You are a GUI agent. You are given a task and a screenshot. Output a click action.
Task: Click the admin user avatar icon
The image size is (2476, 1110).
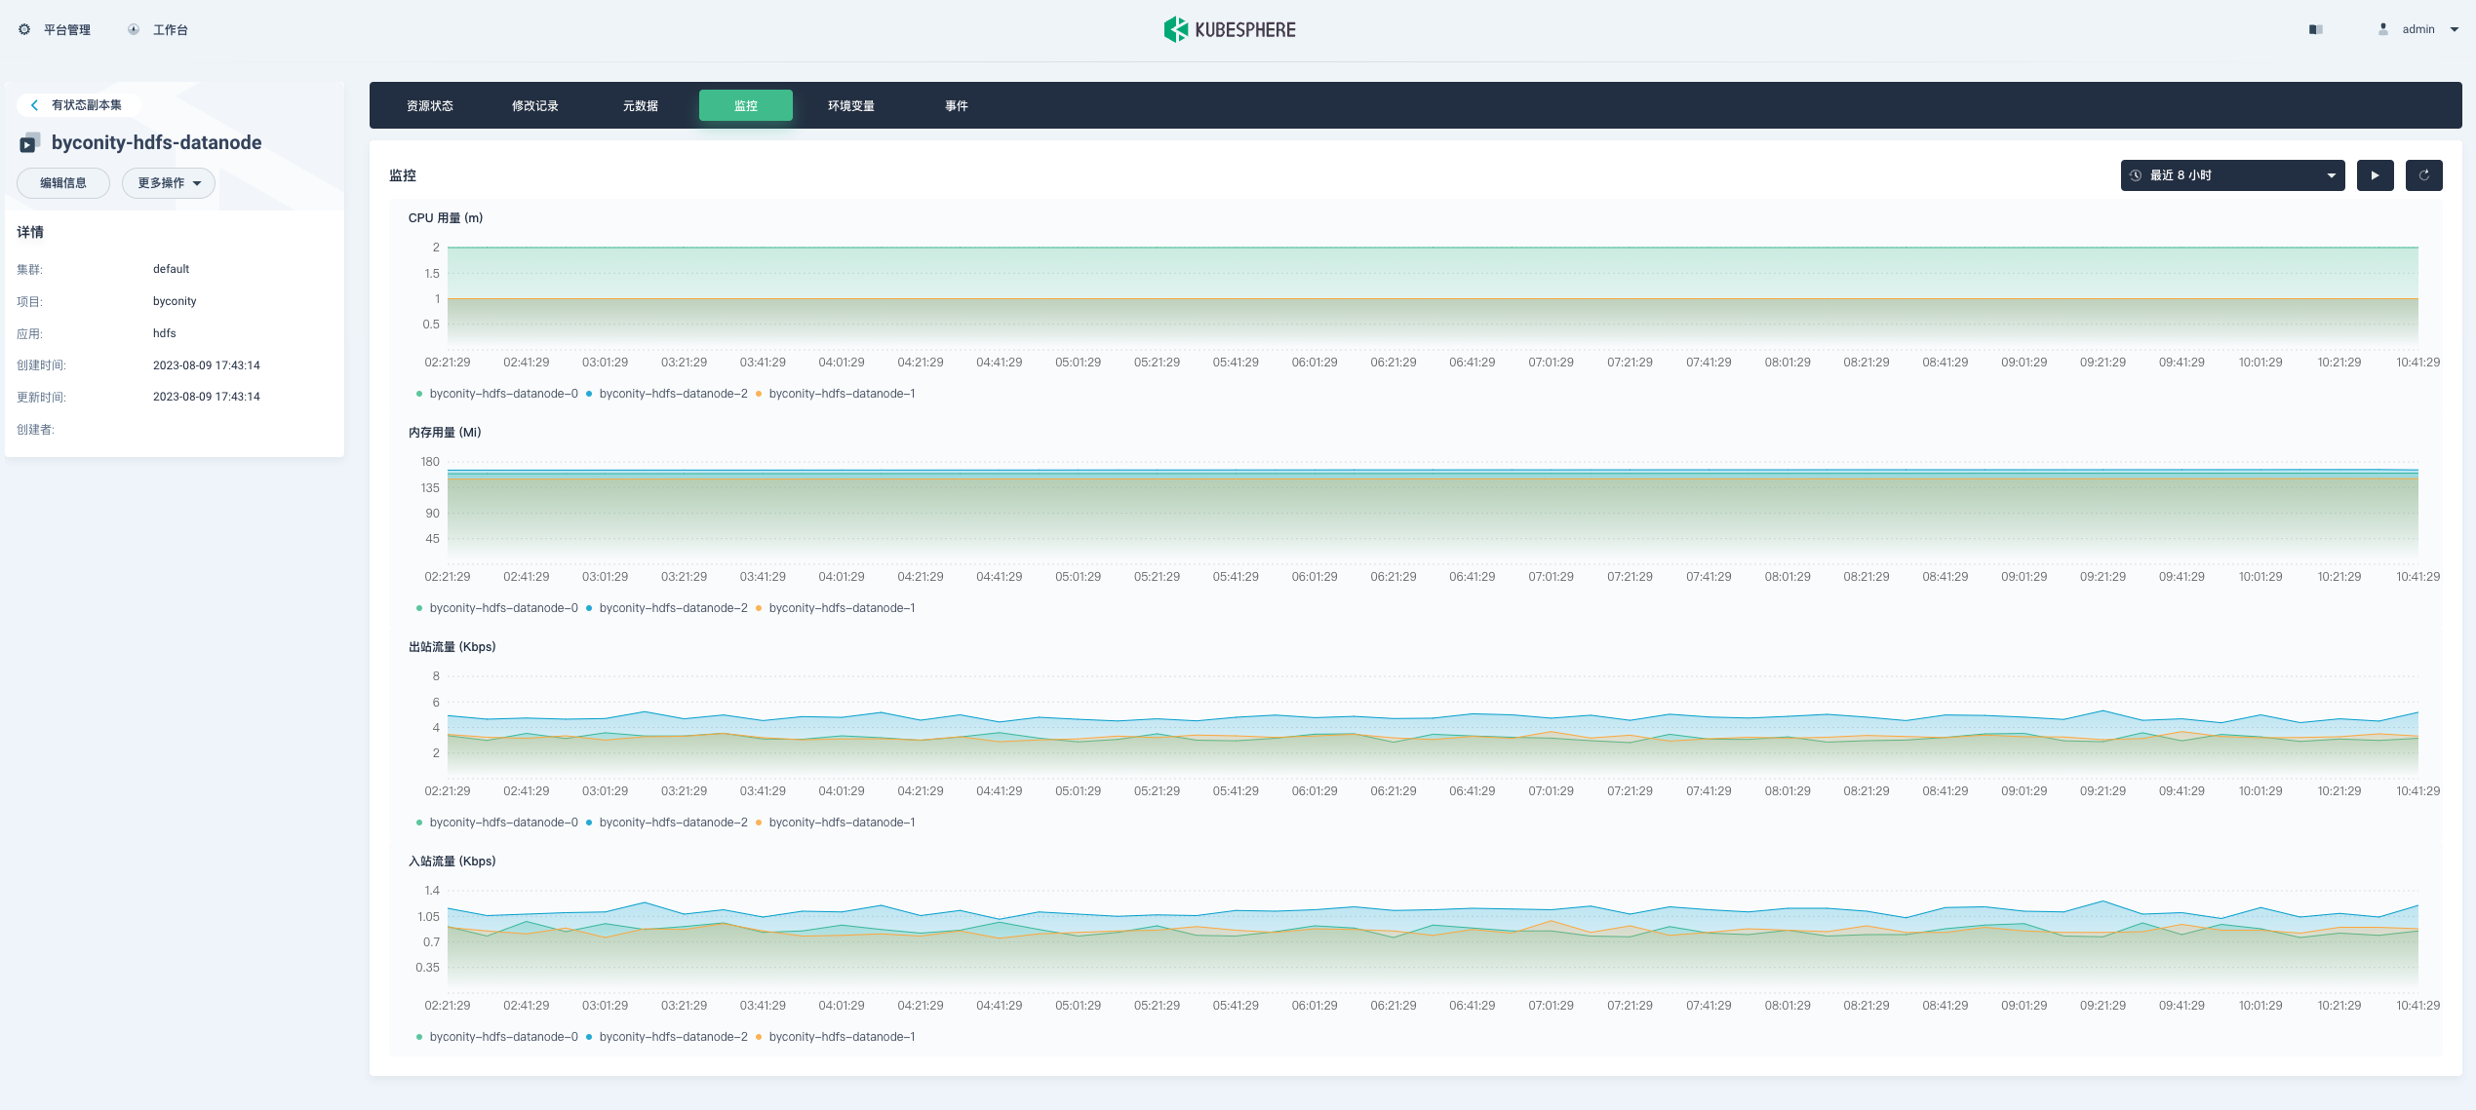click(2382, 29)
